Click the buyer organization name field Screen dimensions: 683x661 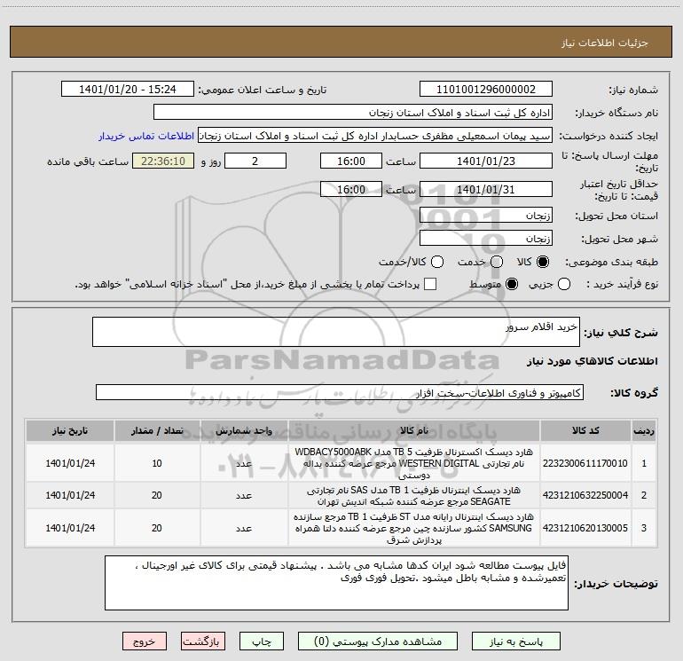pyautogui.click(x=353, y=112)
